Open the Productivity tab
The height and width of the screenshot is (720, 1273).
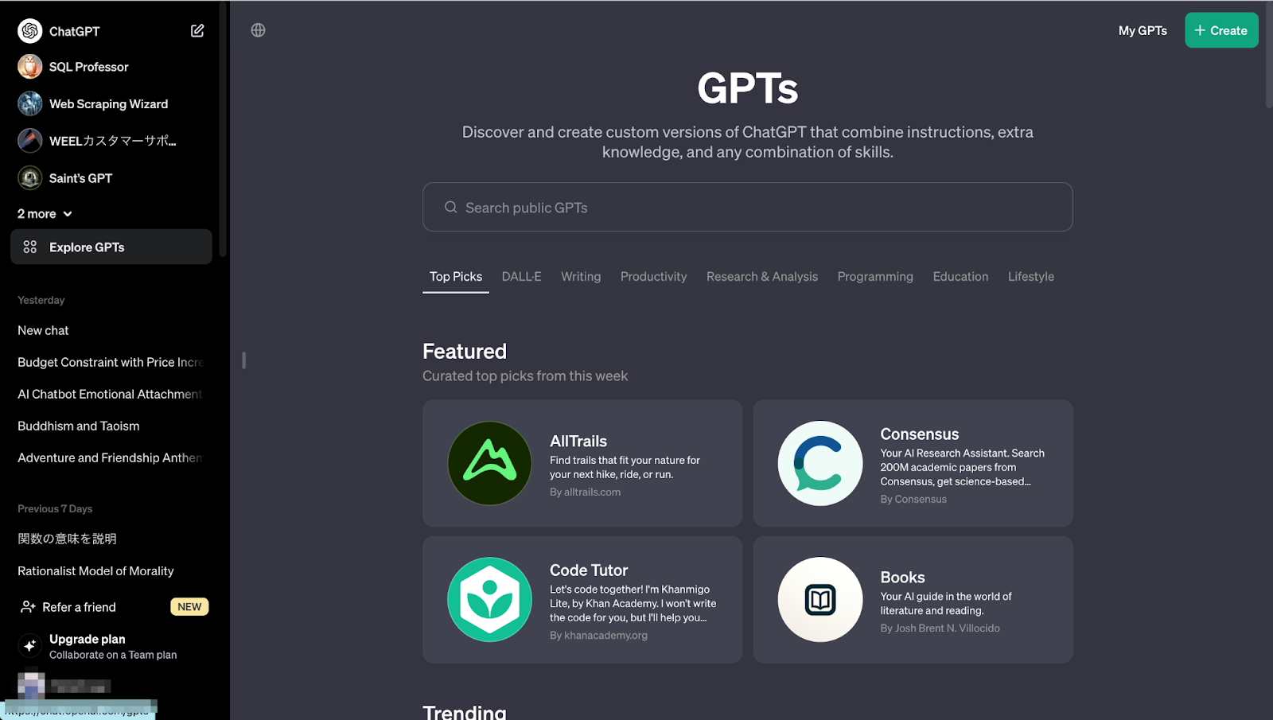coord(653,277)
